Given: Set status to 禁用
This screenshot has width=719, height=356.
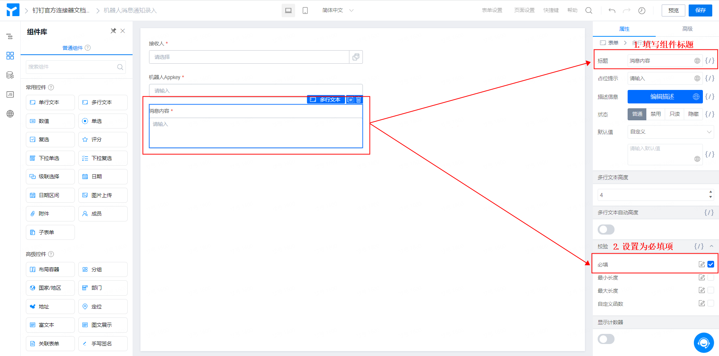Looking at the screenshot, I should (x=656, y=114).
